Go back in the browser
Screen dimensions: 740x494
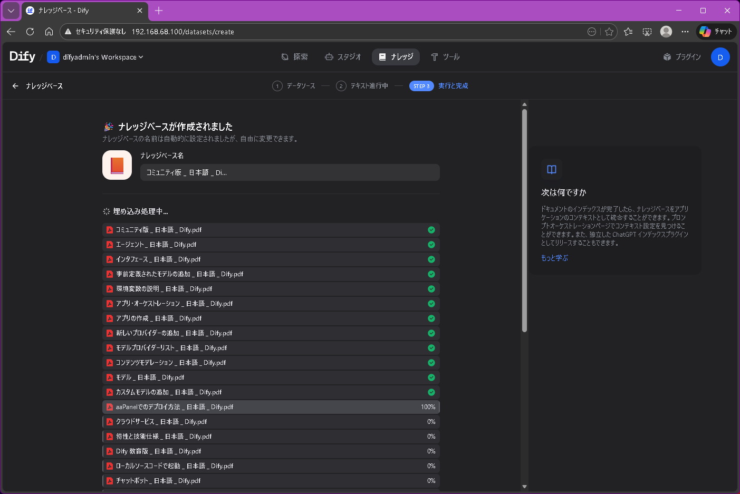(x=11, y=32)
